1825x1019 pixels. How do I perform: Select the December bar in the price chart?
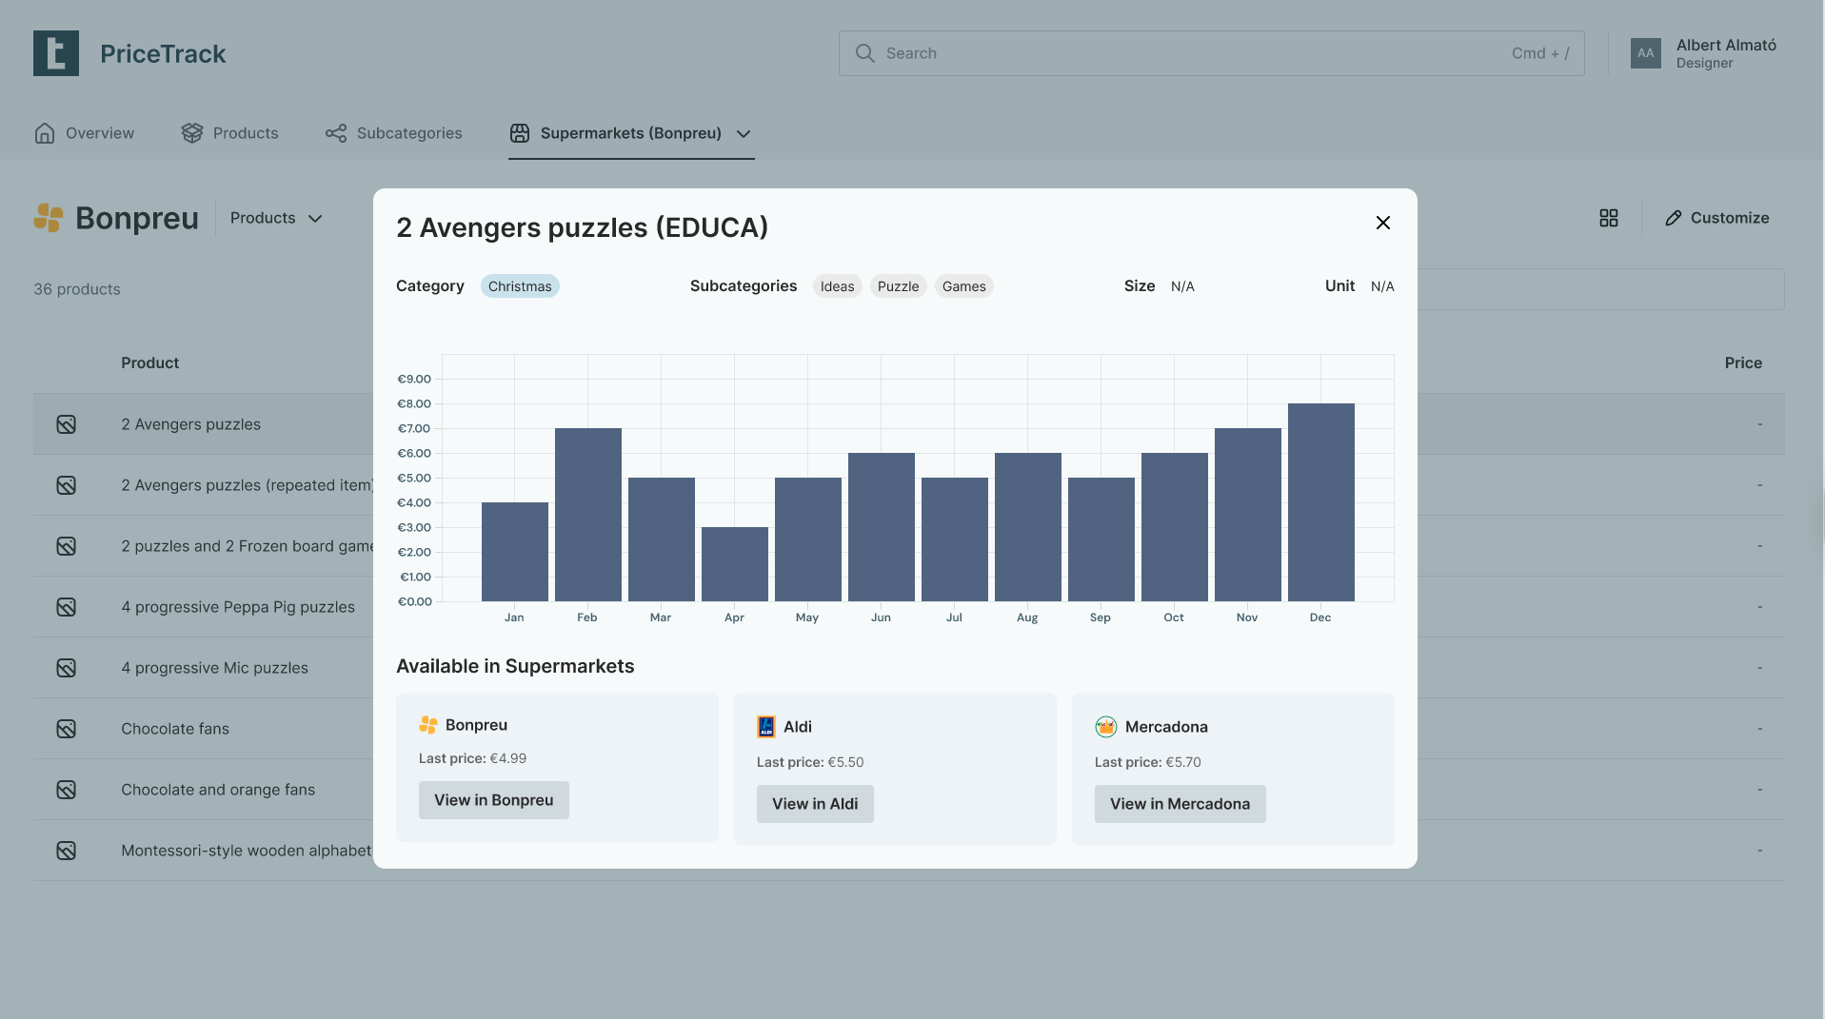tap(1319, 501)
